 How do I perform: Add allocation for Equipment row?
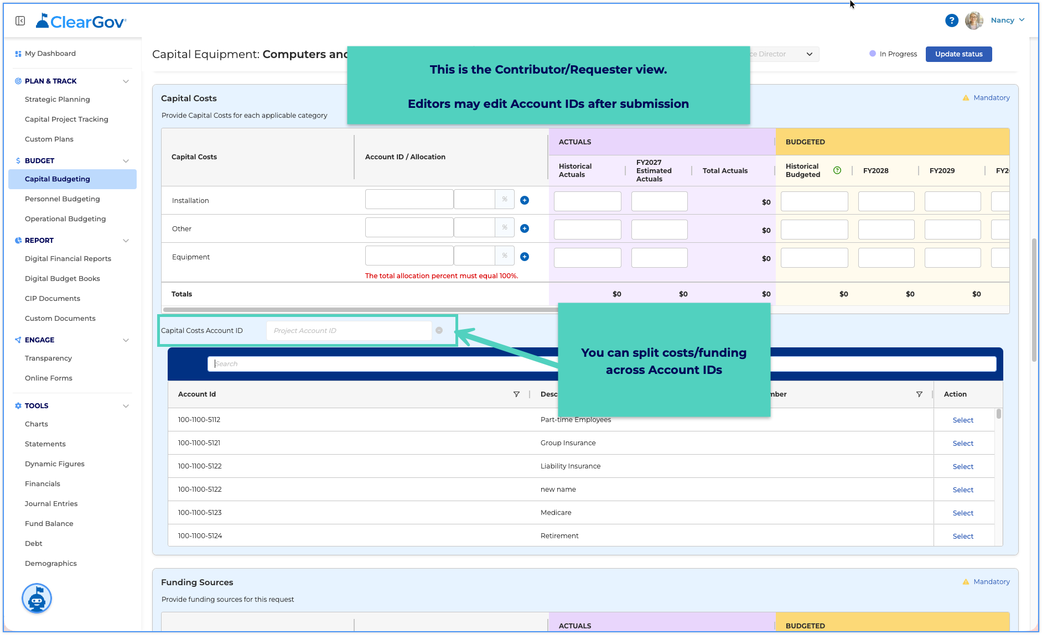coord(525,257)
